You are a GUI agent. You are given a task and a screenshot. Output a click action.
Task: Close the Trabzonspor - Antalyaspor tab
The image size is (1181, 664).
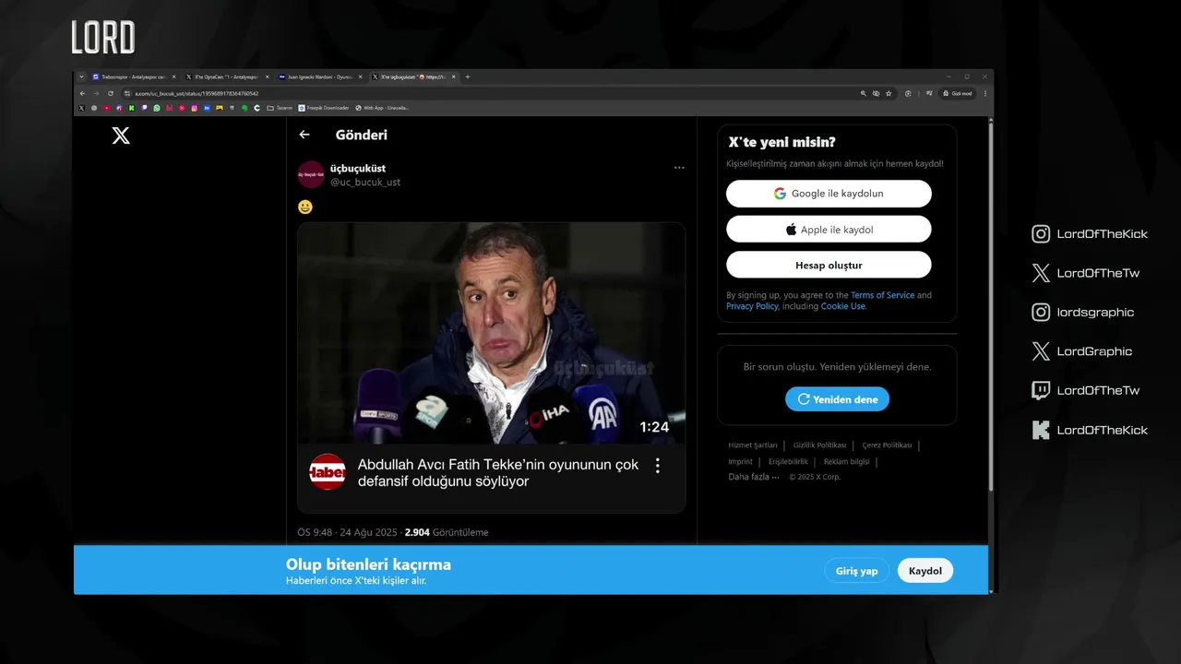point(173,77)
